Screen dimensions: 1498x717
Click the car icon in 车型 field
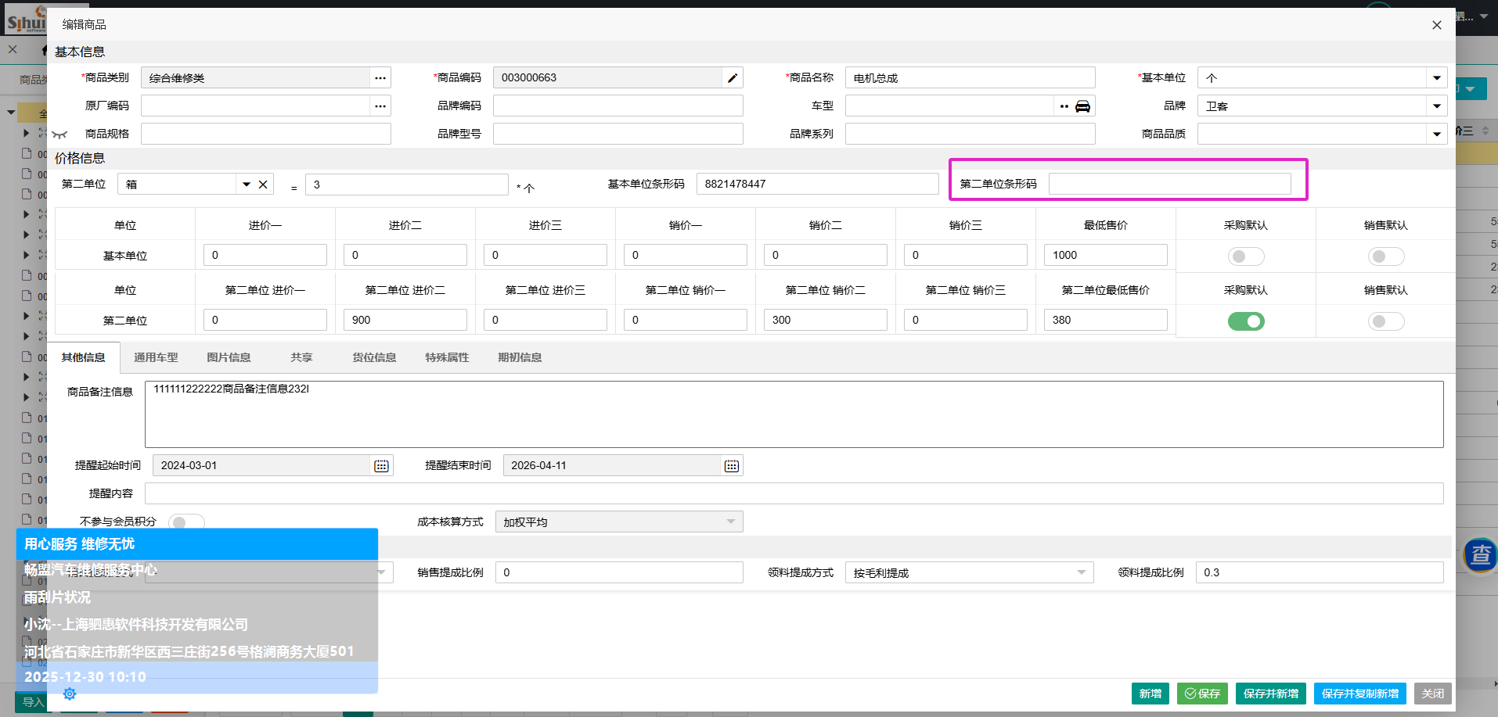(x=1082, y=106)
